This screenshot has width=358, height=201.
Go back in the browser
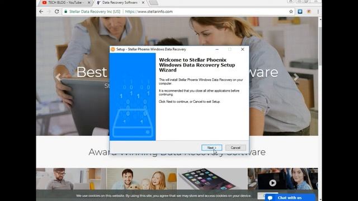point(41,11)
